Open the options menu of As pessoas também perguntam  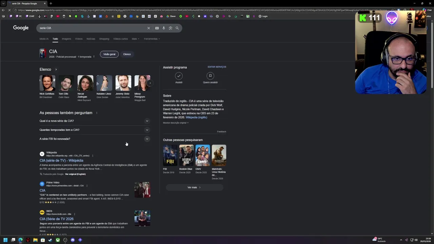click(97, 113)
